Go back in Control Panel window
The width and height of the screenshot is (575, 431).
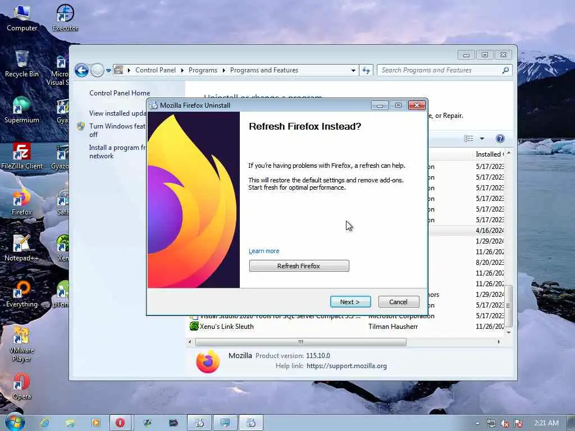[x=81, y=70]
